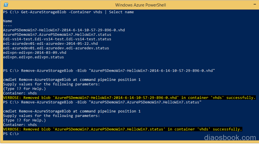
Task: Click AzurePSDemoWin7-HelloWin7 .vhd blob entry in list
Action: (64, 30)
